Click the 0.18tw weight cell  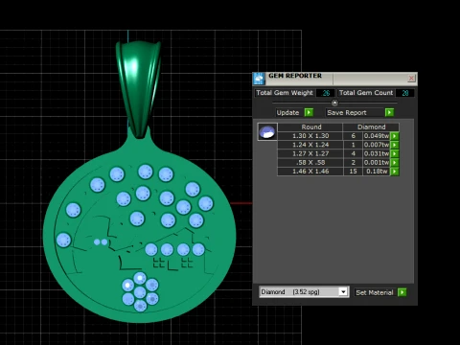(377, 172)
